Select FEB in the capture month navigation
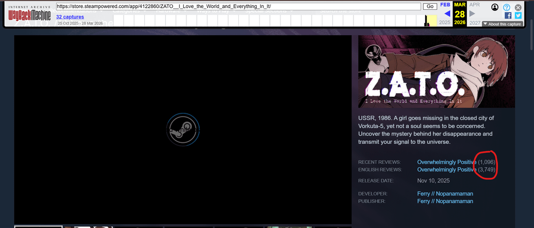 (x=445, y=4)
